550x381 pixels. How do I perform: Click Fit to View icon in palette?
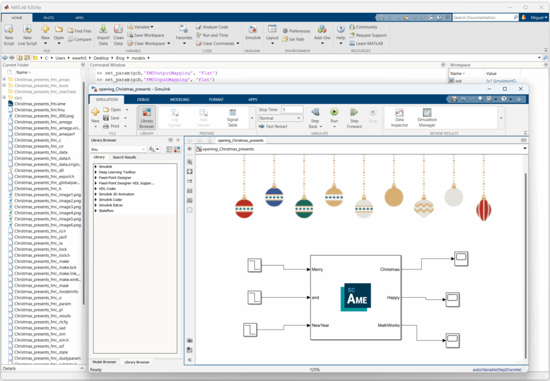pyautogui.click(x=190, y=171)
